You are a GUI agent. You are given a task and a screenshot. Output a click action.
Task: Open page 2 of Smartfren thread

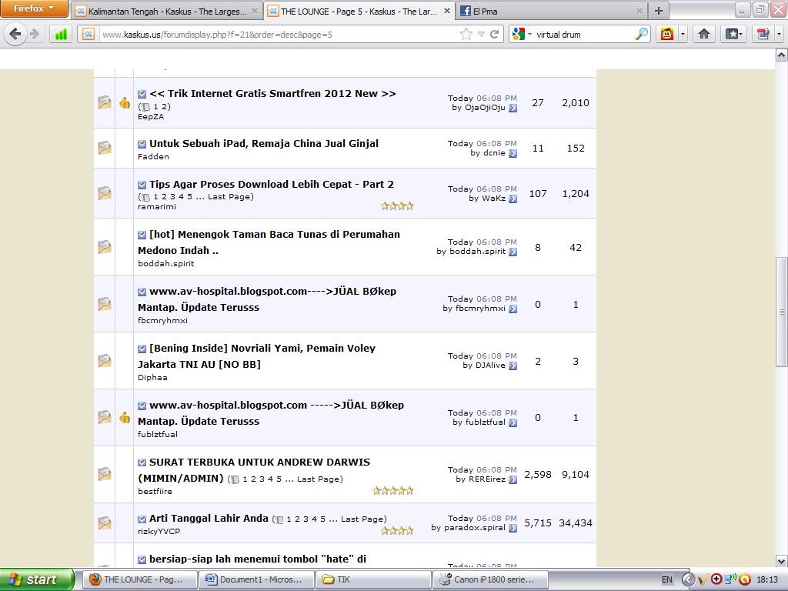tap(165, 106)
